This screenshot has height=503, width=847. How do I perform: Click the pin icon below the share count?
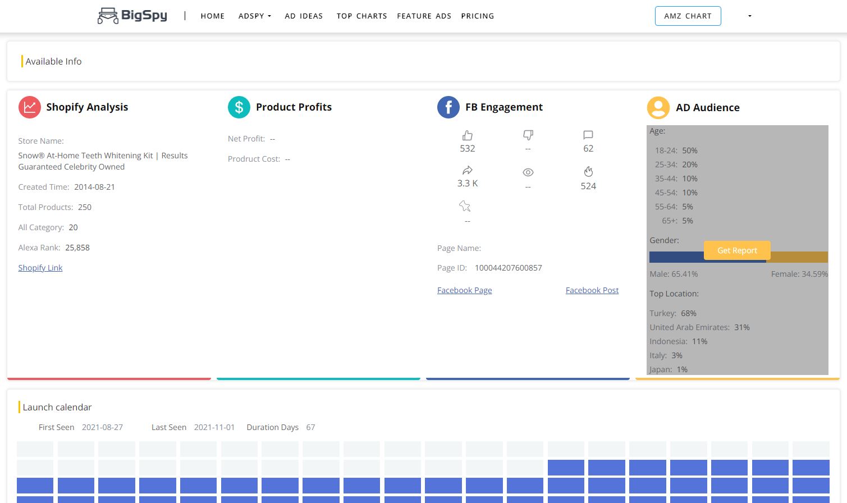[x=465, y=206]
